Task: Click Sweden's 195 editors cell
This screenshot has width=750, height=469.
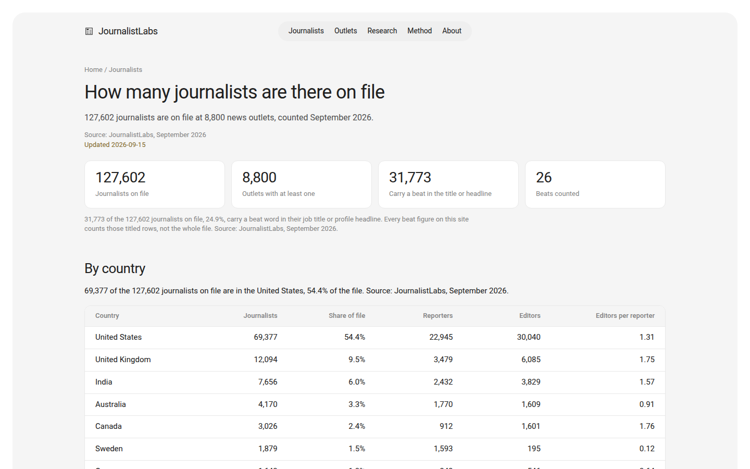Action: point(534,449)
